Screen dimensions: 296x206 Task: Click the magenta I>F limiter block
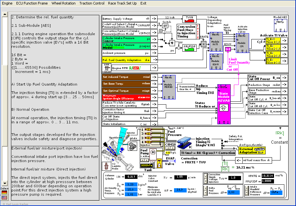228,49
